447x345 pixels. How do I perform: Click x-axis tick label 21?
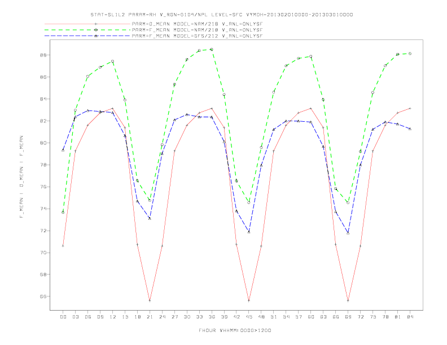pos(150,317)
